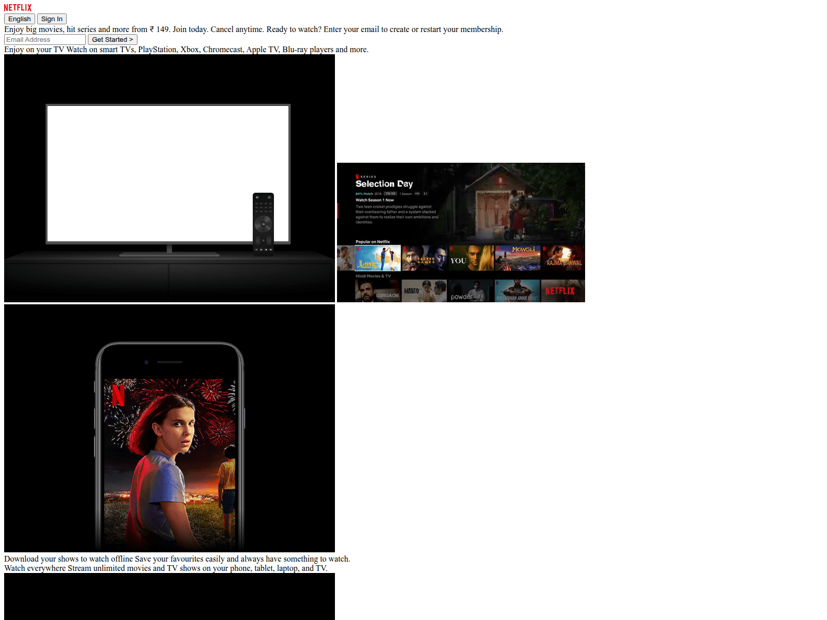Choose the Rajma Chawal thumbnail
Screen dimensions: 827x620
563,258
